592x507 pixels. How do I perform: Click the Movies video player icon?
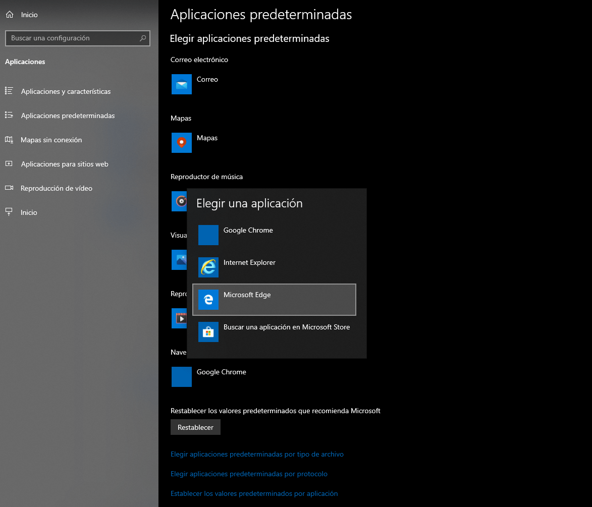click(x=179, y=318)
